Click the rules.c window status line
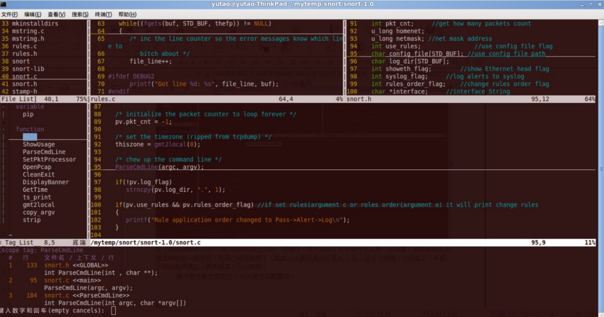604x317 pixels. click(217, 99)
